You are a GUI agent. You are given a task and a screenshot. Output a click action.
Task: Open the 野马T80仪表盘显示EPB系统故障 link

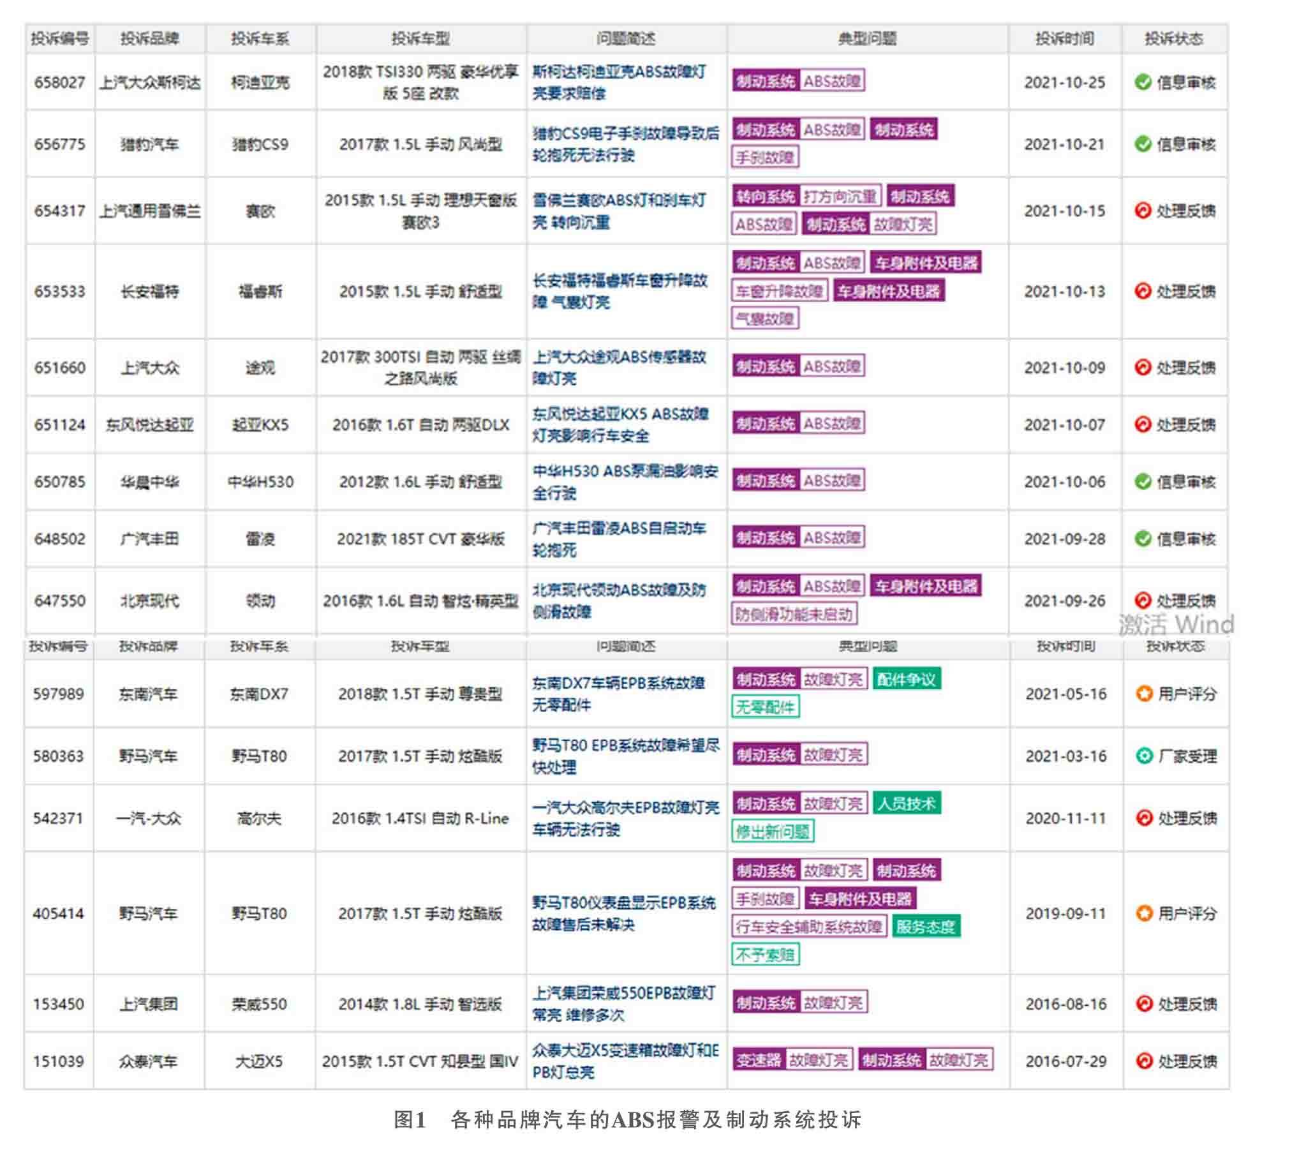(x=625, y=913)
